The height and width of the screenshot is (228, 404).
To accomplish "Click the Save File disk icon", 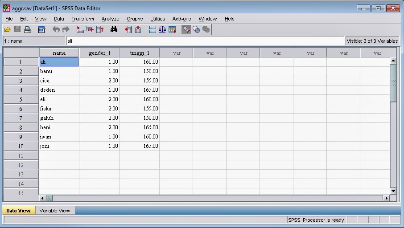I will 17,29.
